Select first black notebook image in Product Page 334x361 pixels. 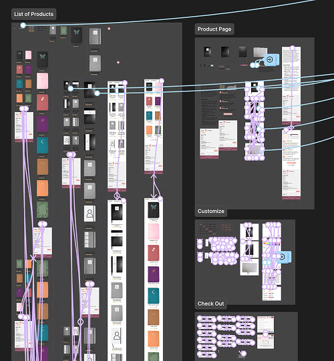pos(208,52)
